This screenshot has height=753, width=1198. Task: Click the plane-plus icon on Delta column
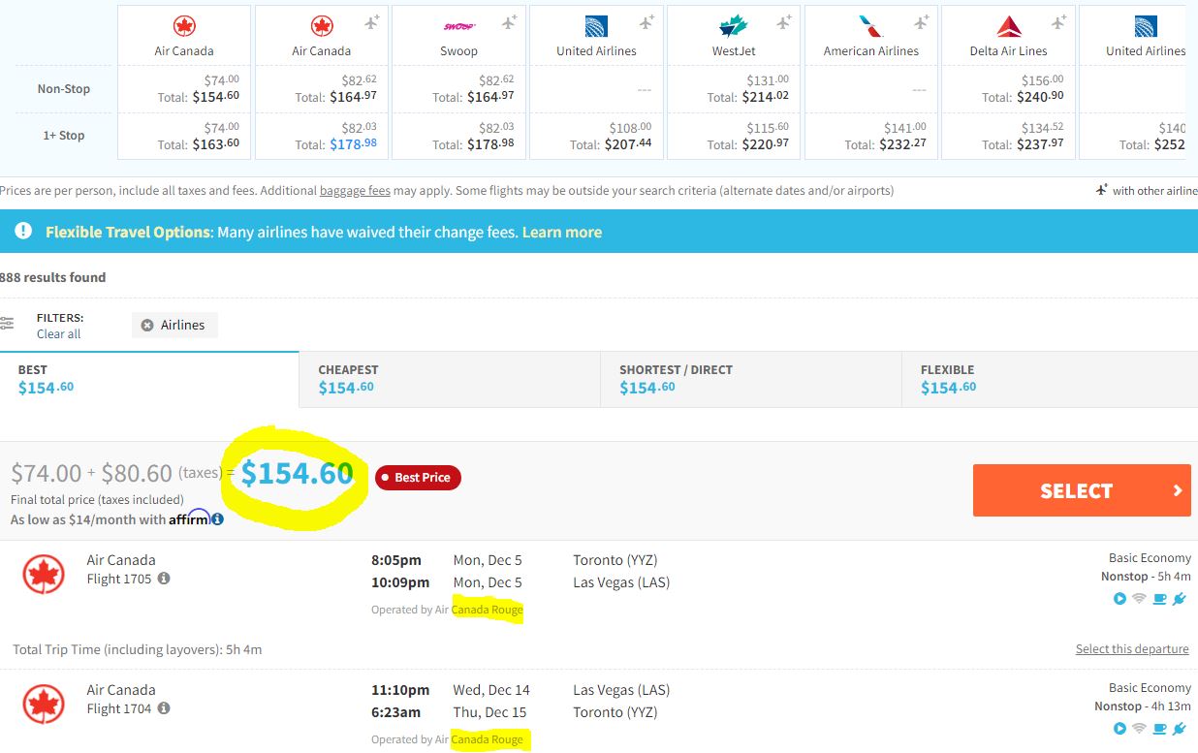tap(1059, 22)
